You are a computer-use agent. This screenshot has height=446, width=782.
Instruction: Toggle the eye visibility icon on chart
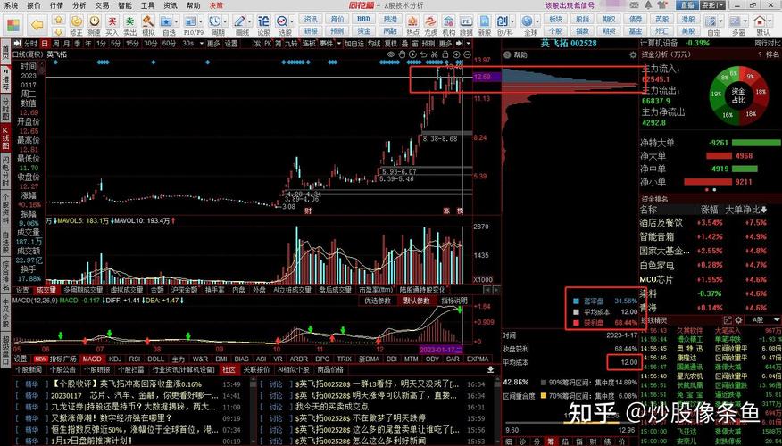click(x=392, y=54)
